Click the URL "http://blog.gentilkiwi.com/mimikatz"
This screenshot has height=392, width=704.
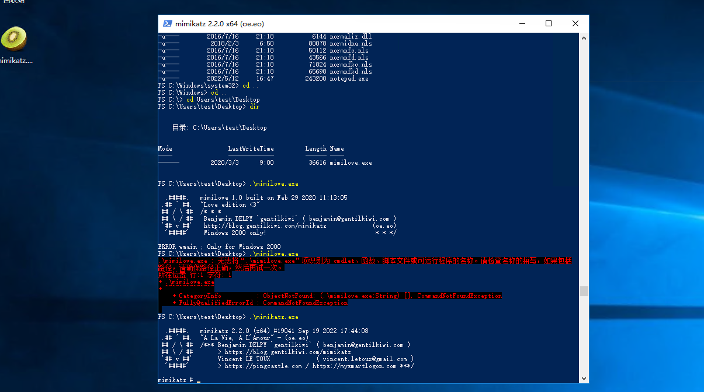coord(265,226)
